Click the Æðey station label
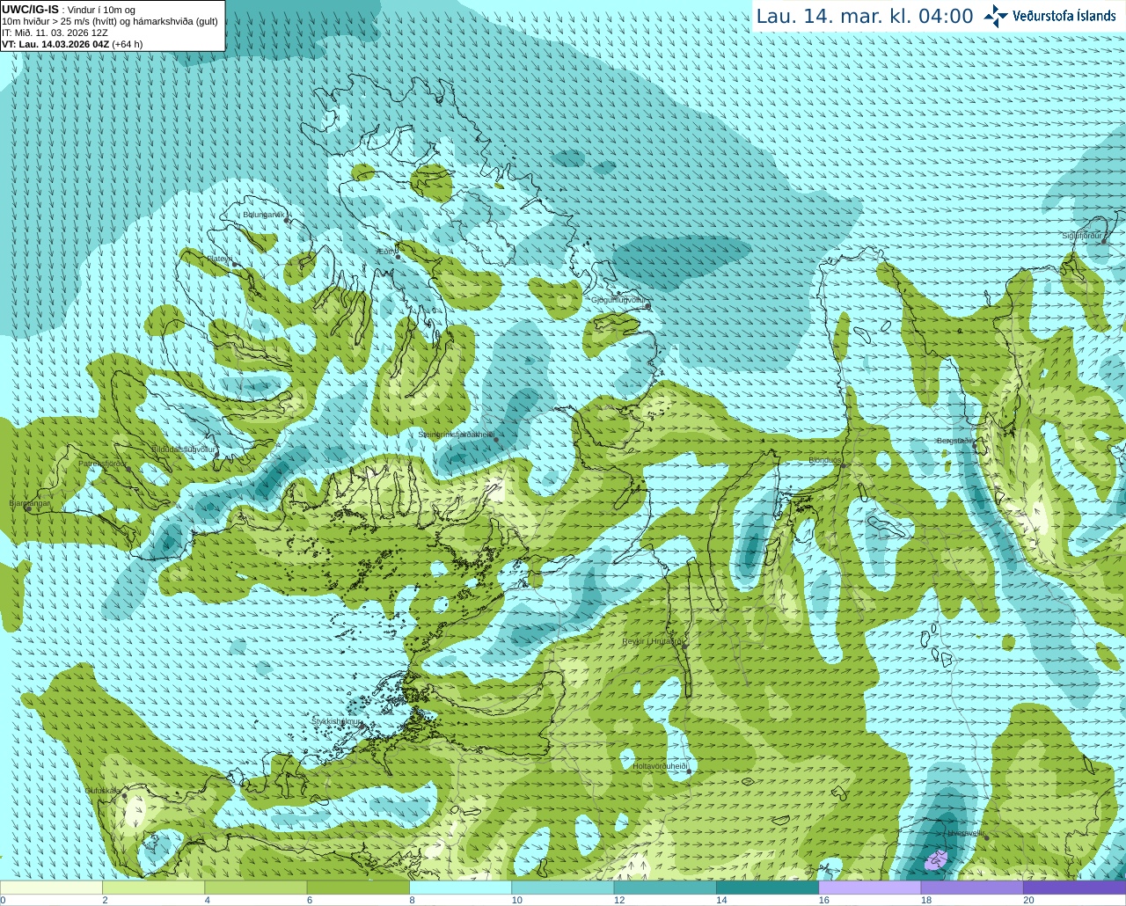The width and height of the screenshot is (1126, 906). pos(385,252)
